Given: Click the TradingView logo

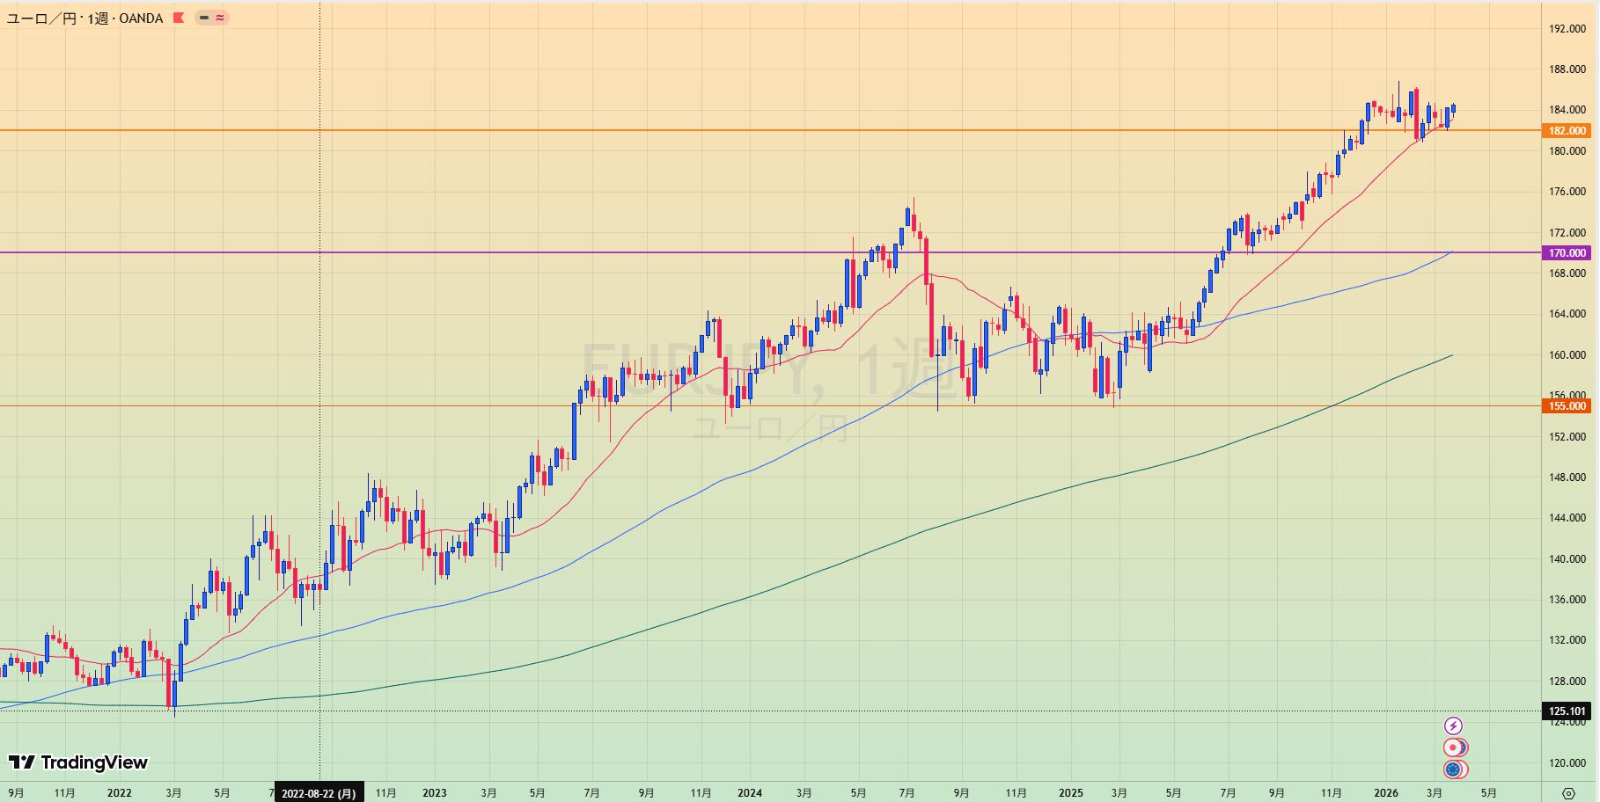Looking at the screenshot, I should coord(78,762).
